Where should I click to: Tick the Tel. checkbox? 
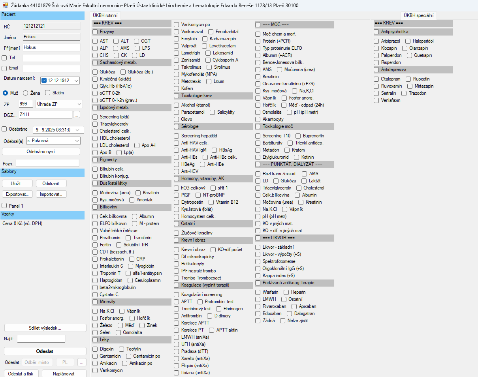click(x=4, y=58)
